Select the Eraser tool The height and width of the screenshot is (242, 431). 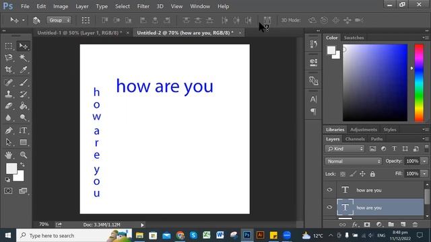pyautogui.click(x=9, y=106)
